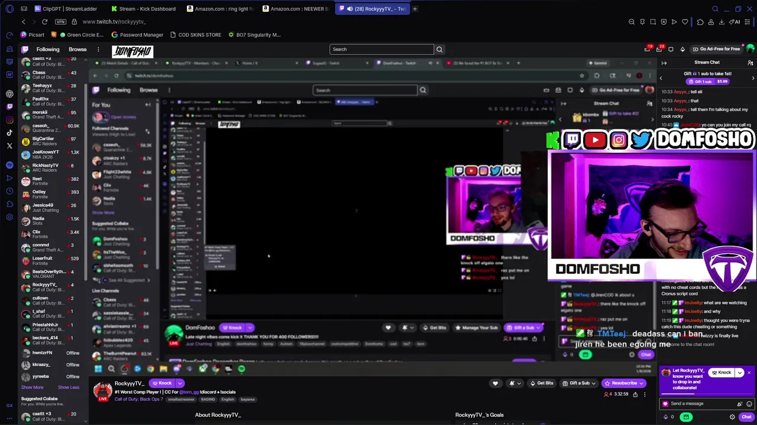Expand the Resubscribe dropdown button
Screen dimensions: 757x425
click(x=642, y=383)
